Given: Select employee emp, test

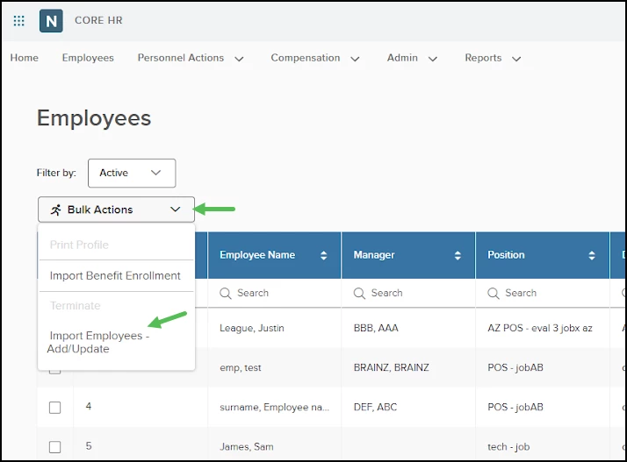Looking at the screenshot, I should (x=241, y=368).
